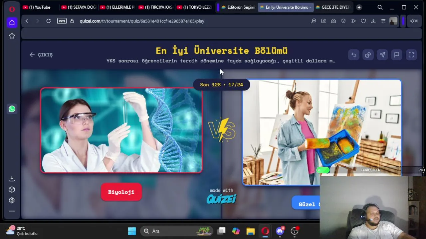Open WhatsApp in the Opera sidebar
Viewport: 426px width, 239px height.
(x=12, y=109)
